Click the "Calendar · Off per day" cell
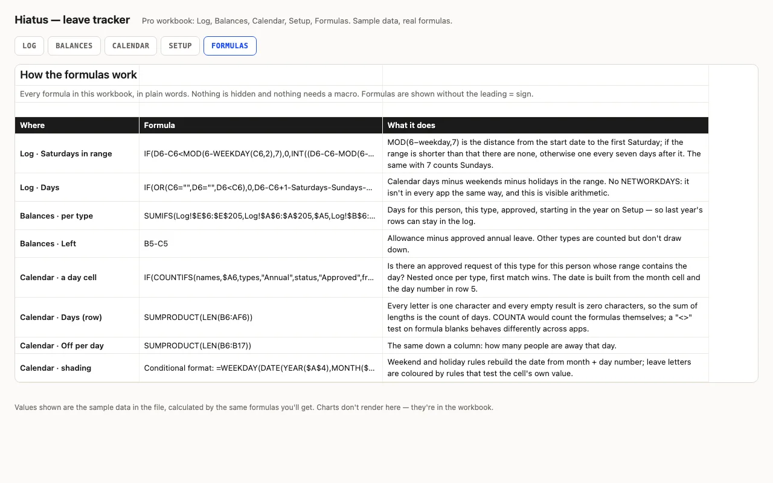773x483 pixels. tap(77, 345)
